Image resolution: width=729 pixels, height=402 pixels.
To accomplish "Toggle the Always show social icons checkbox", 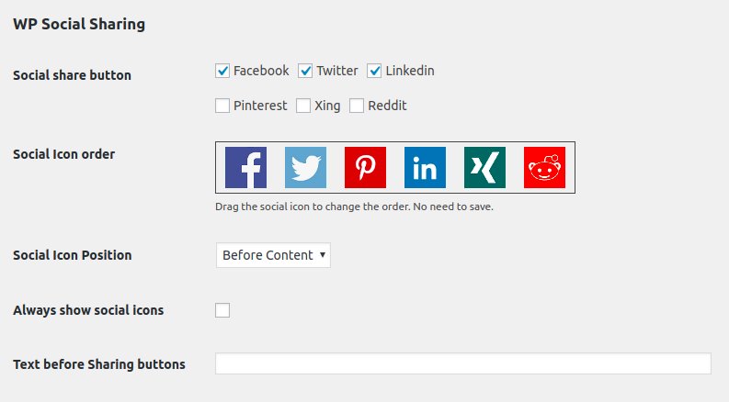I will point(222,310).
